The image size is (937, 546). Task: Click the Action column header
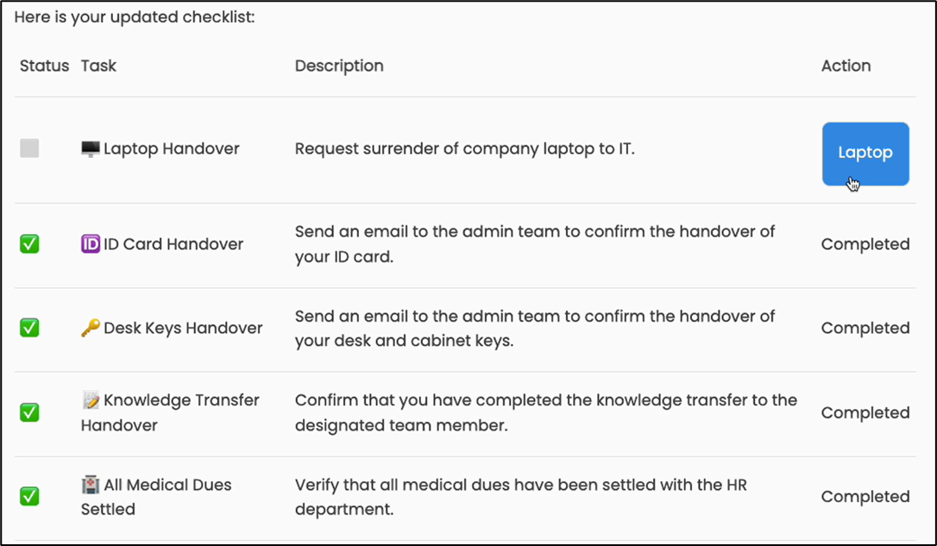pos(846,66)
